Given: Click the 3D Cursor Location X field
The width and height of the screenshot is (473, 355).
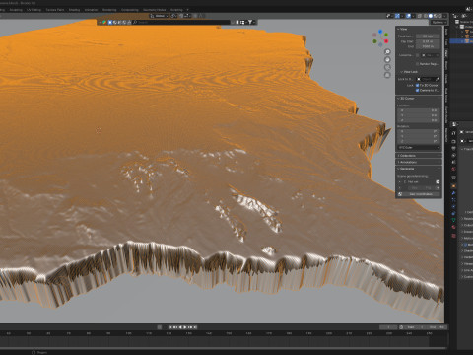Looking at the screenshot, I should [419, 110].
